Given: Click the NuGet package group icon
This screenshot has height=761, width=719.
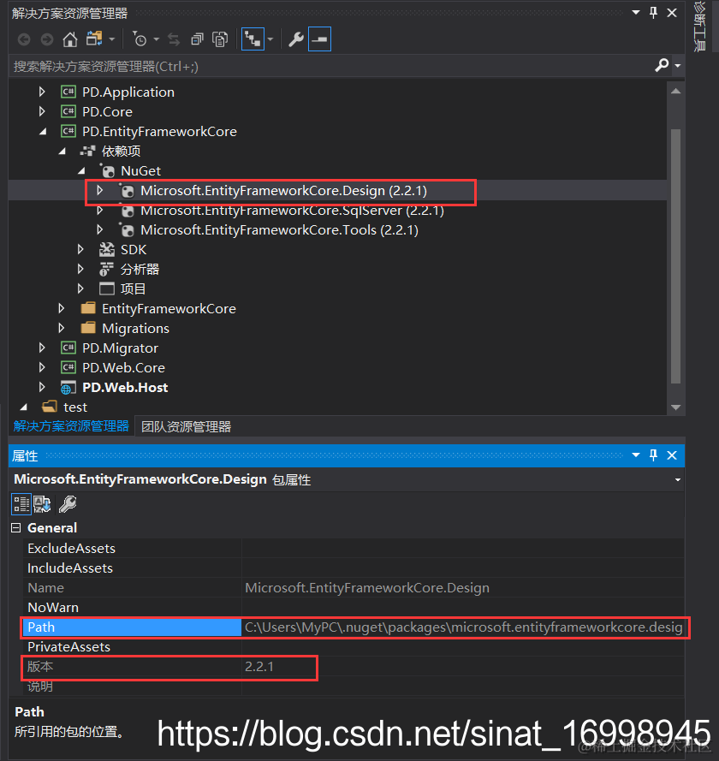Looking at the screenshot, I should pos(107,171).
